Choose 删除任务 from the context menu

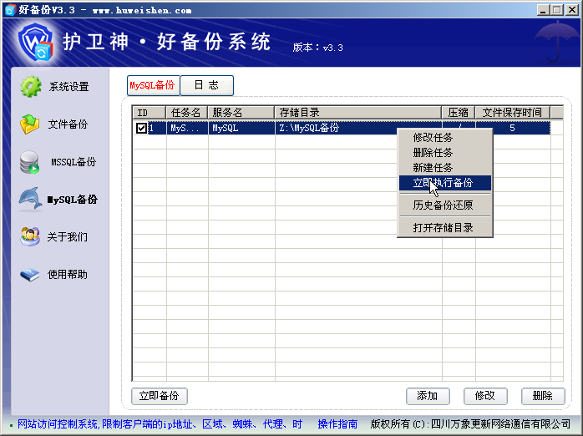pyautogui.click(x=445, y=152)
